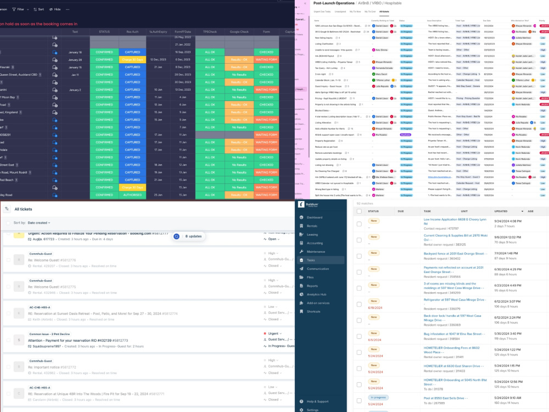The width and height of the screenshot is (549, 412).
Task: Open Closed status dropdown on ticket #5812775
Action: 274,293
